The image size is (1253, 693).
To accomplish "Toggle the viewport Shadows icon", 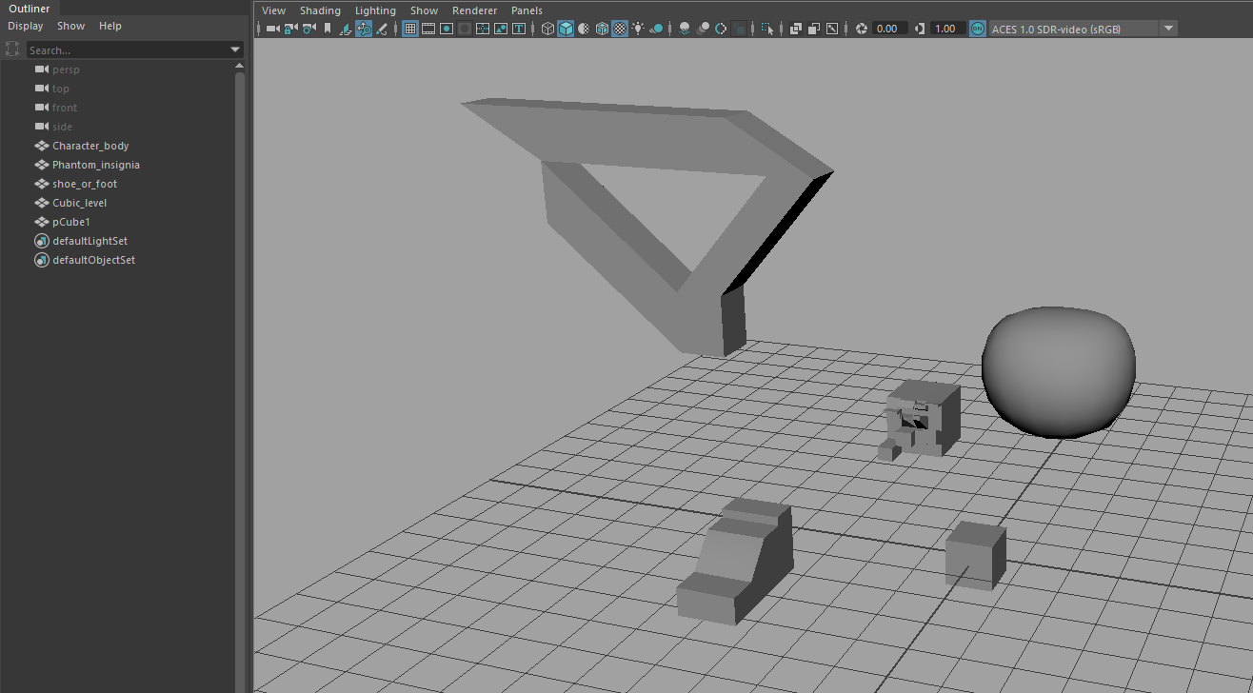I will (656, 29).
